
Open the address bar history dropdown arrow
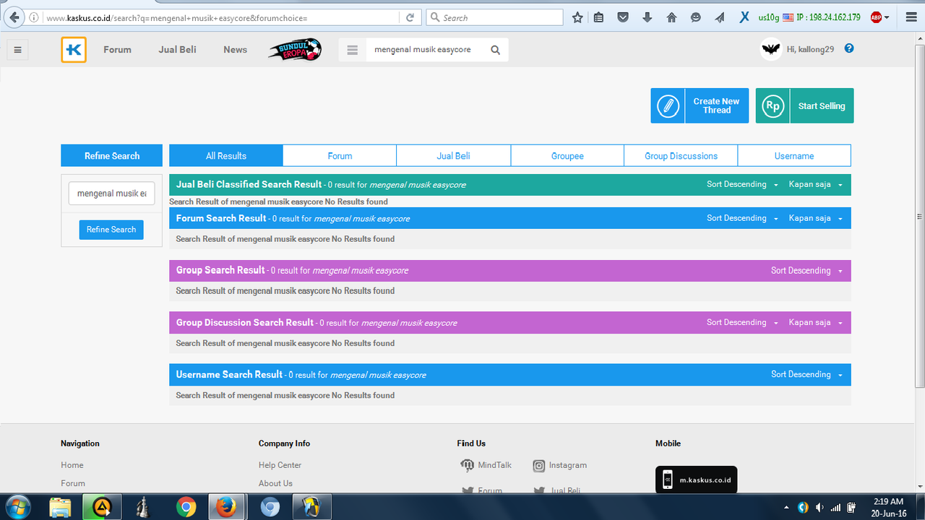pyautogui.click(x=391, y=17)
